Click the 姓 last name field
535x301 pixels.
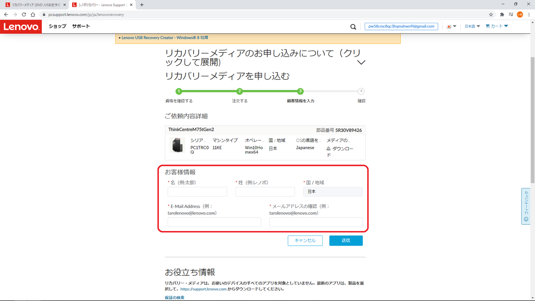click(265, 192)
